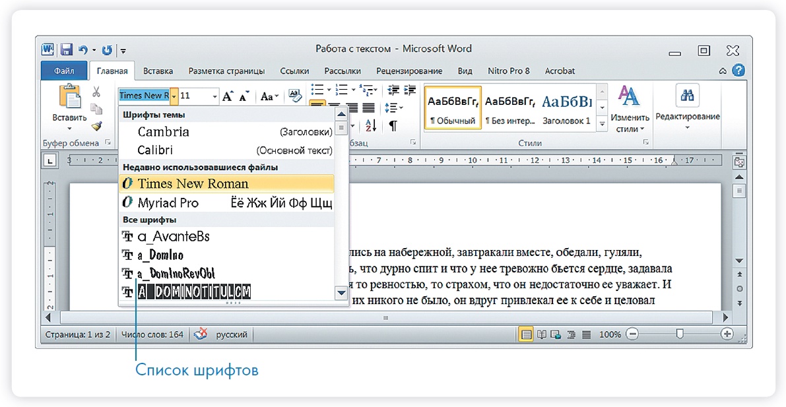Switch to Print Layout view in status bar

tap(526, 334)
